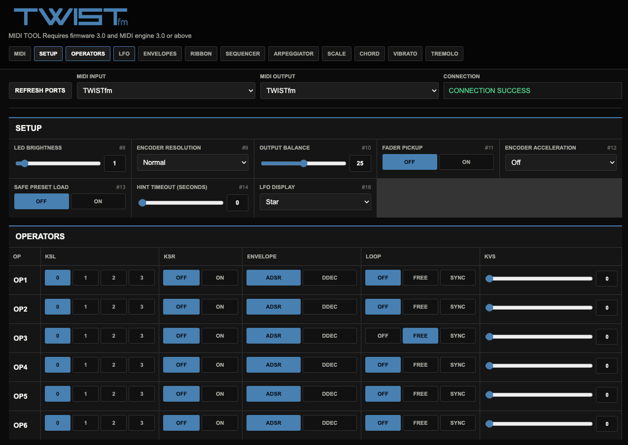Set FADER PICKUP to ON
This screenshot has height=445, width=628.
tap(466, 162)
